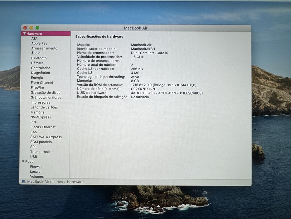Open Diagnóstico in the sidebar
Viewport: 291px width, 219px height.
click(40, 73)
